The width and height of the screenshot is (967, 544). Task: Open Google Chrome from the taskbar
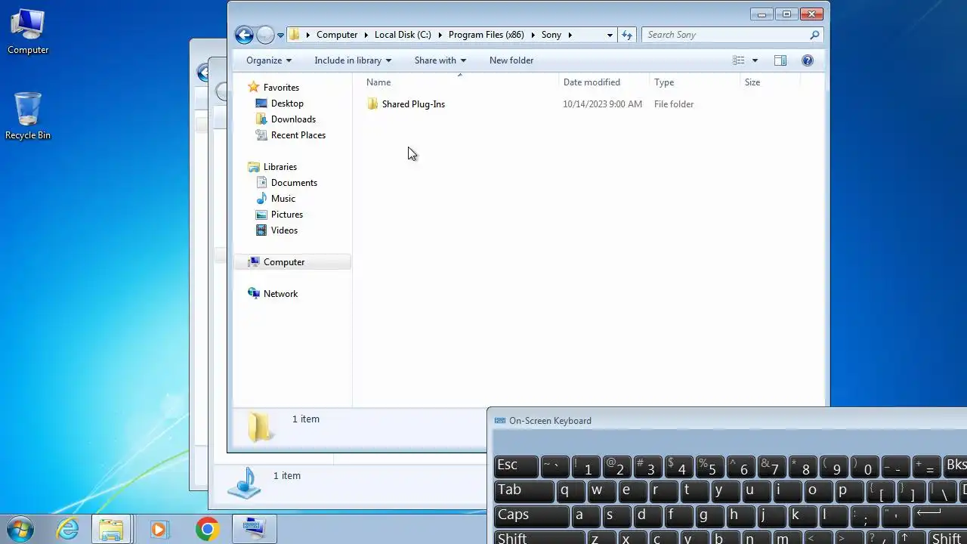click(207, 529)
